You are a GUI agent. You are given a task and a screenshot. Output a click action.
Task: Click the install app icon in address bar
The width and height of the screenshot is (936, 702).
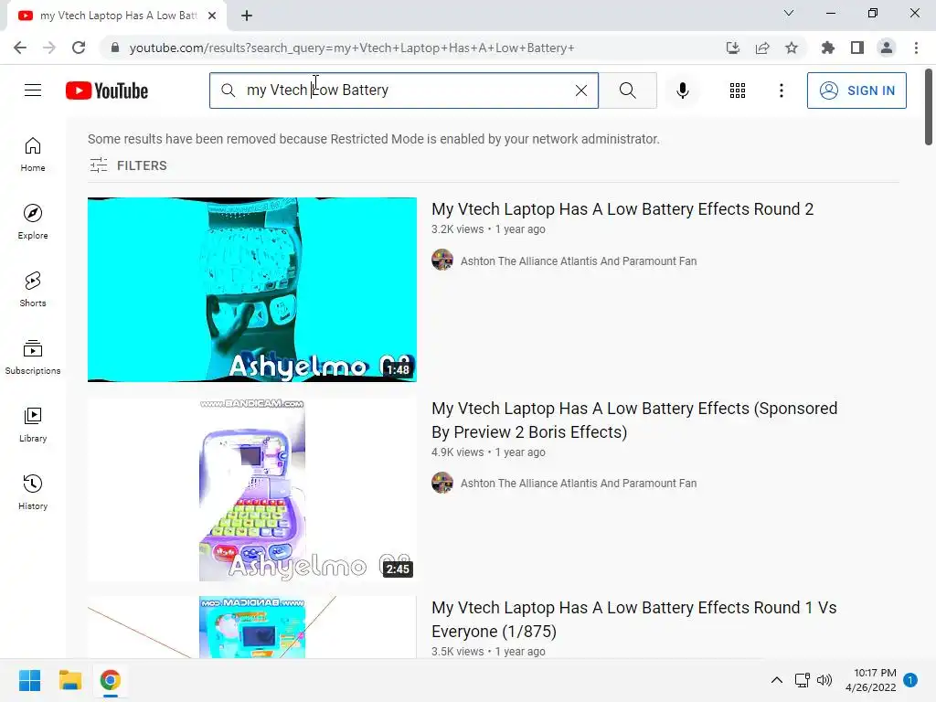(x=733, y=48)
